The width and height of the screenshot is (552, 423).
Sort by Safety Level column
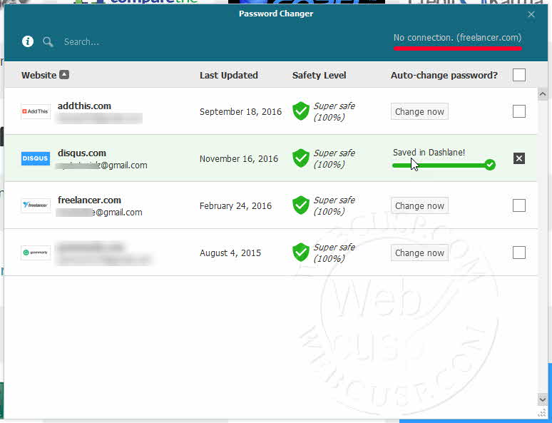[x=319, y=75]
